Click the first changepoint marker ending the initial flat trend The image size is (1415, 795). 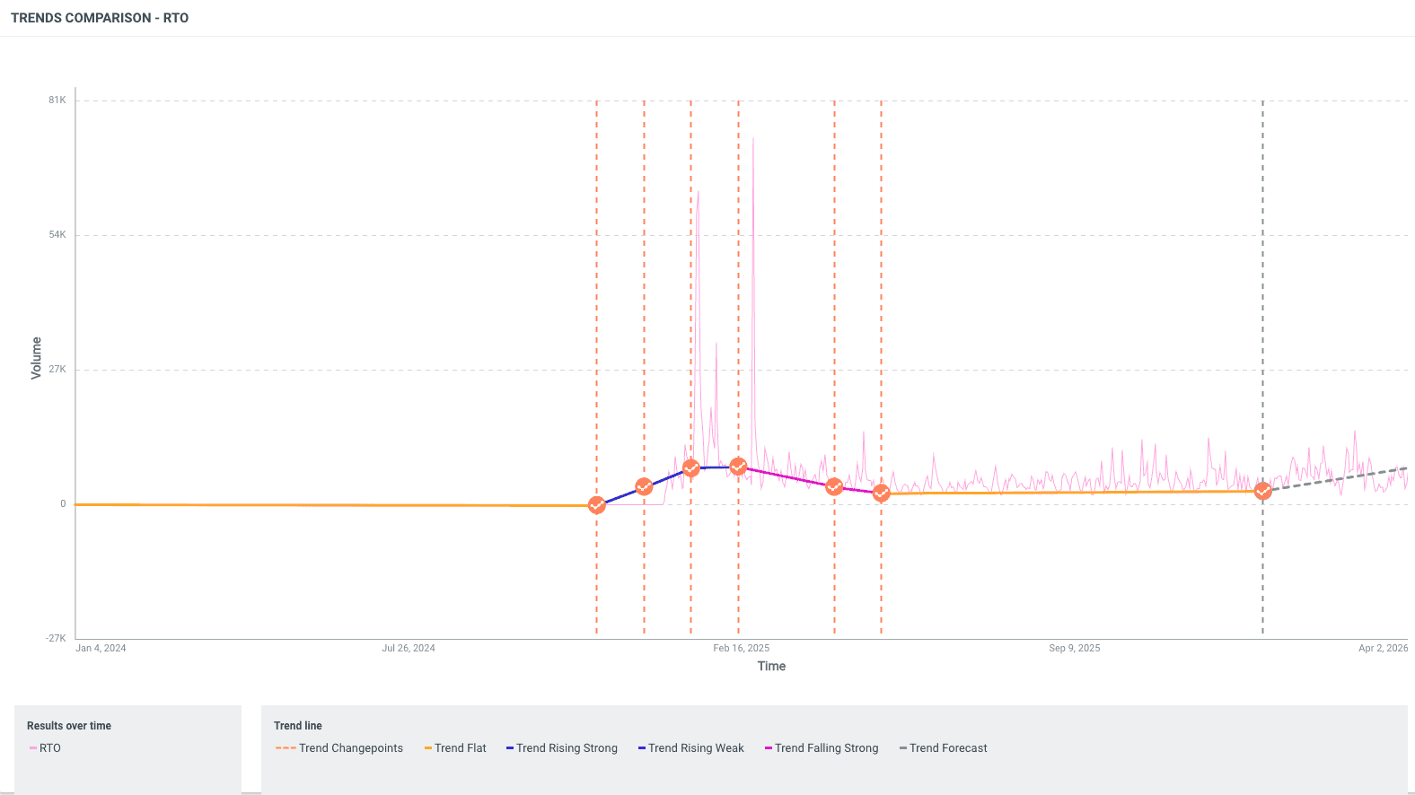596,505
